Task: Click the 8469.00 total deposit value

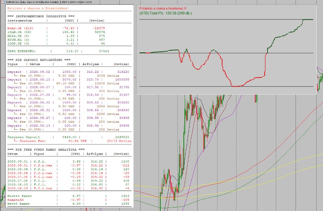Action: pyautogui.click(x=69, y=137)
